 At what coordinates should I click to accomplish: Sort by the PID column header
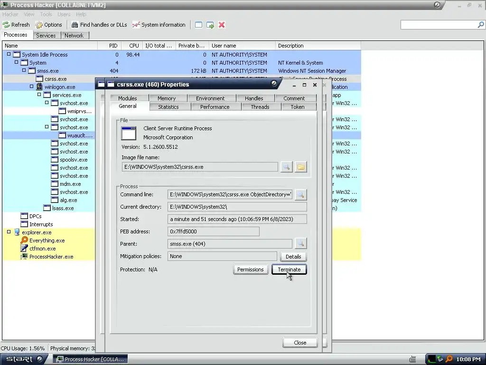coord(110,46)
